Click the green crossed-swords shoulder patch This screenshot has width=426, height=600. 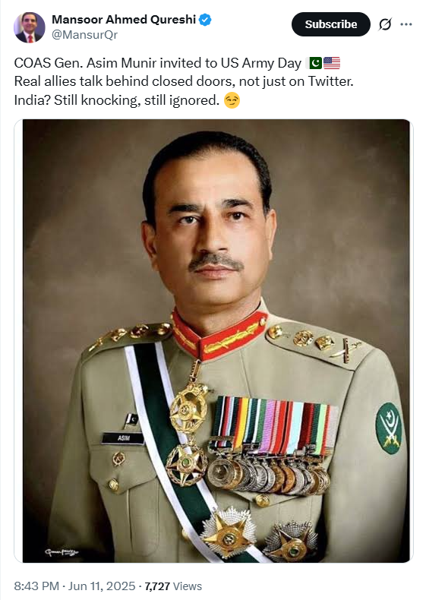390,428
